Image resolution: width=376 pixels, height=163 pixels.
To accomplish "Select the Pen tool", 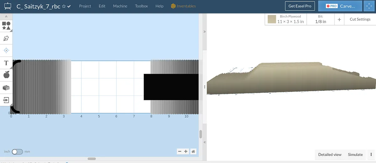I will click(x=6, y=38).
